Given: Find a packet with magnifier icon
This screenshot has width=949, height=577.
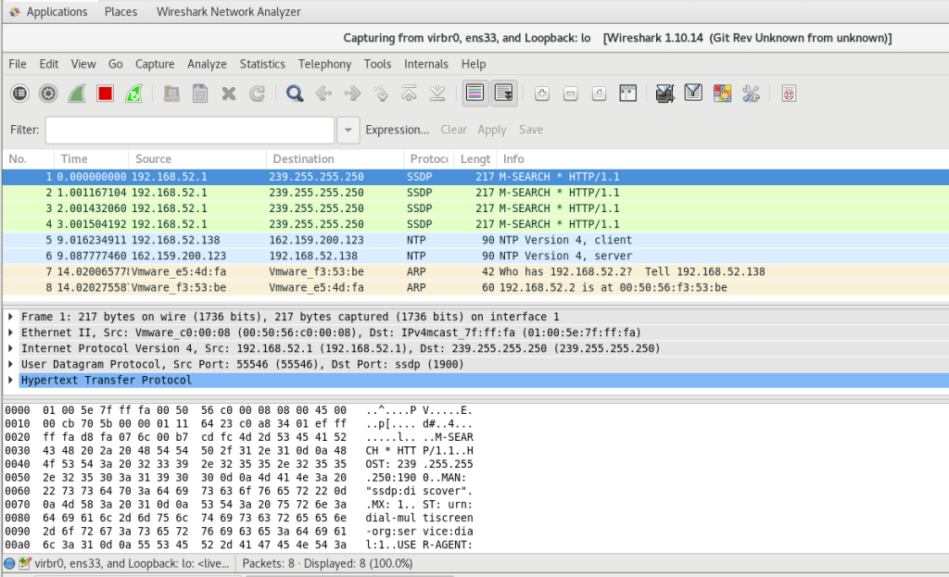Looking at the screenshot, I should pos(295,94).
